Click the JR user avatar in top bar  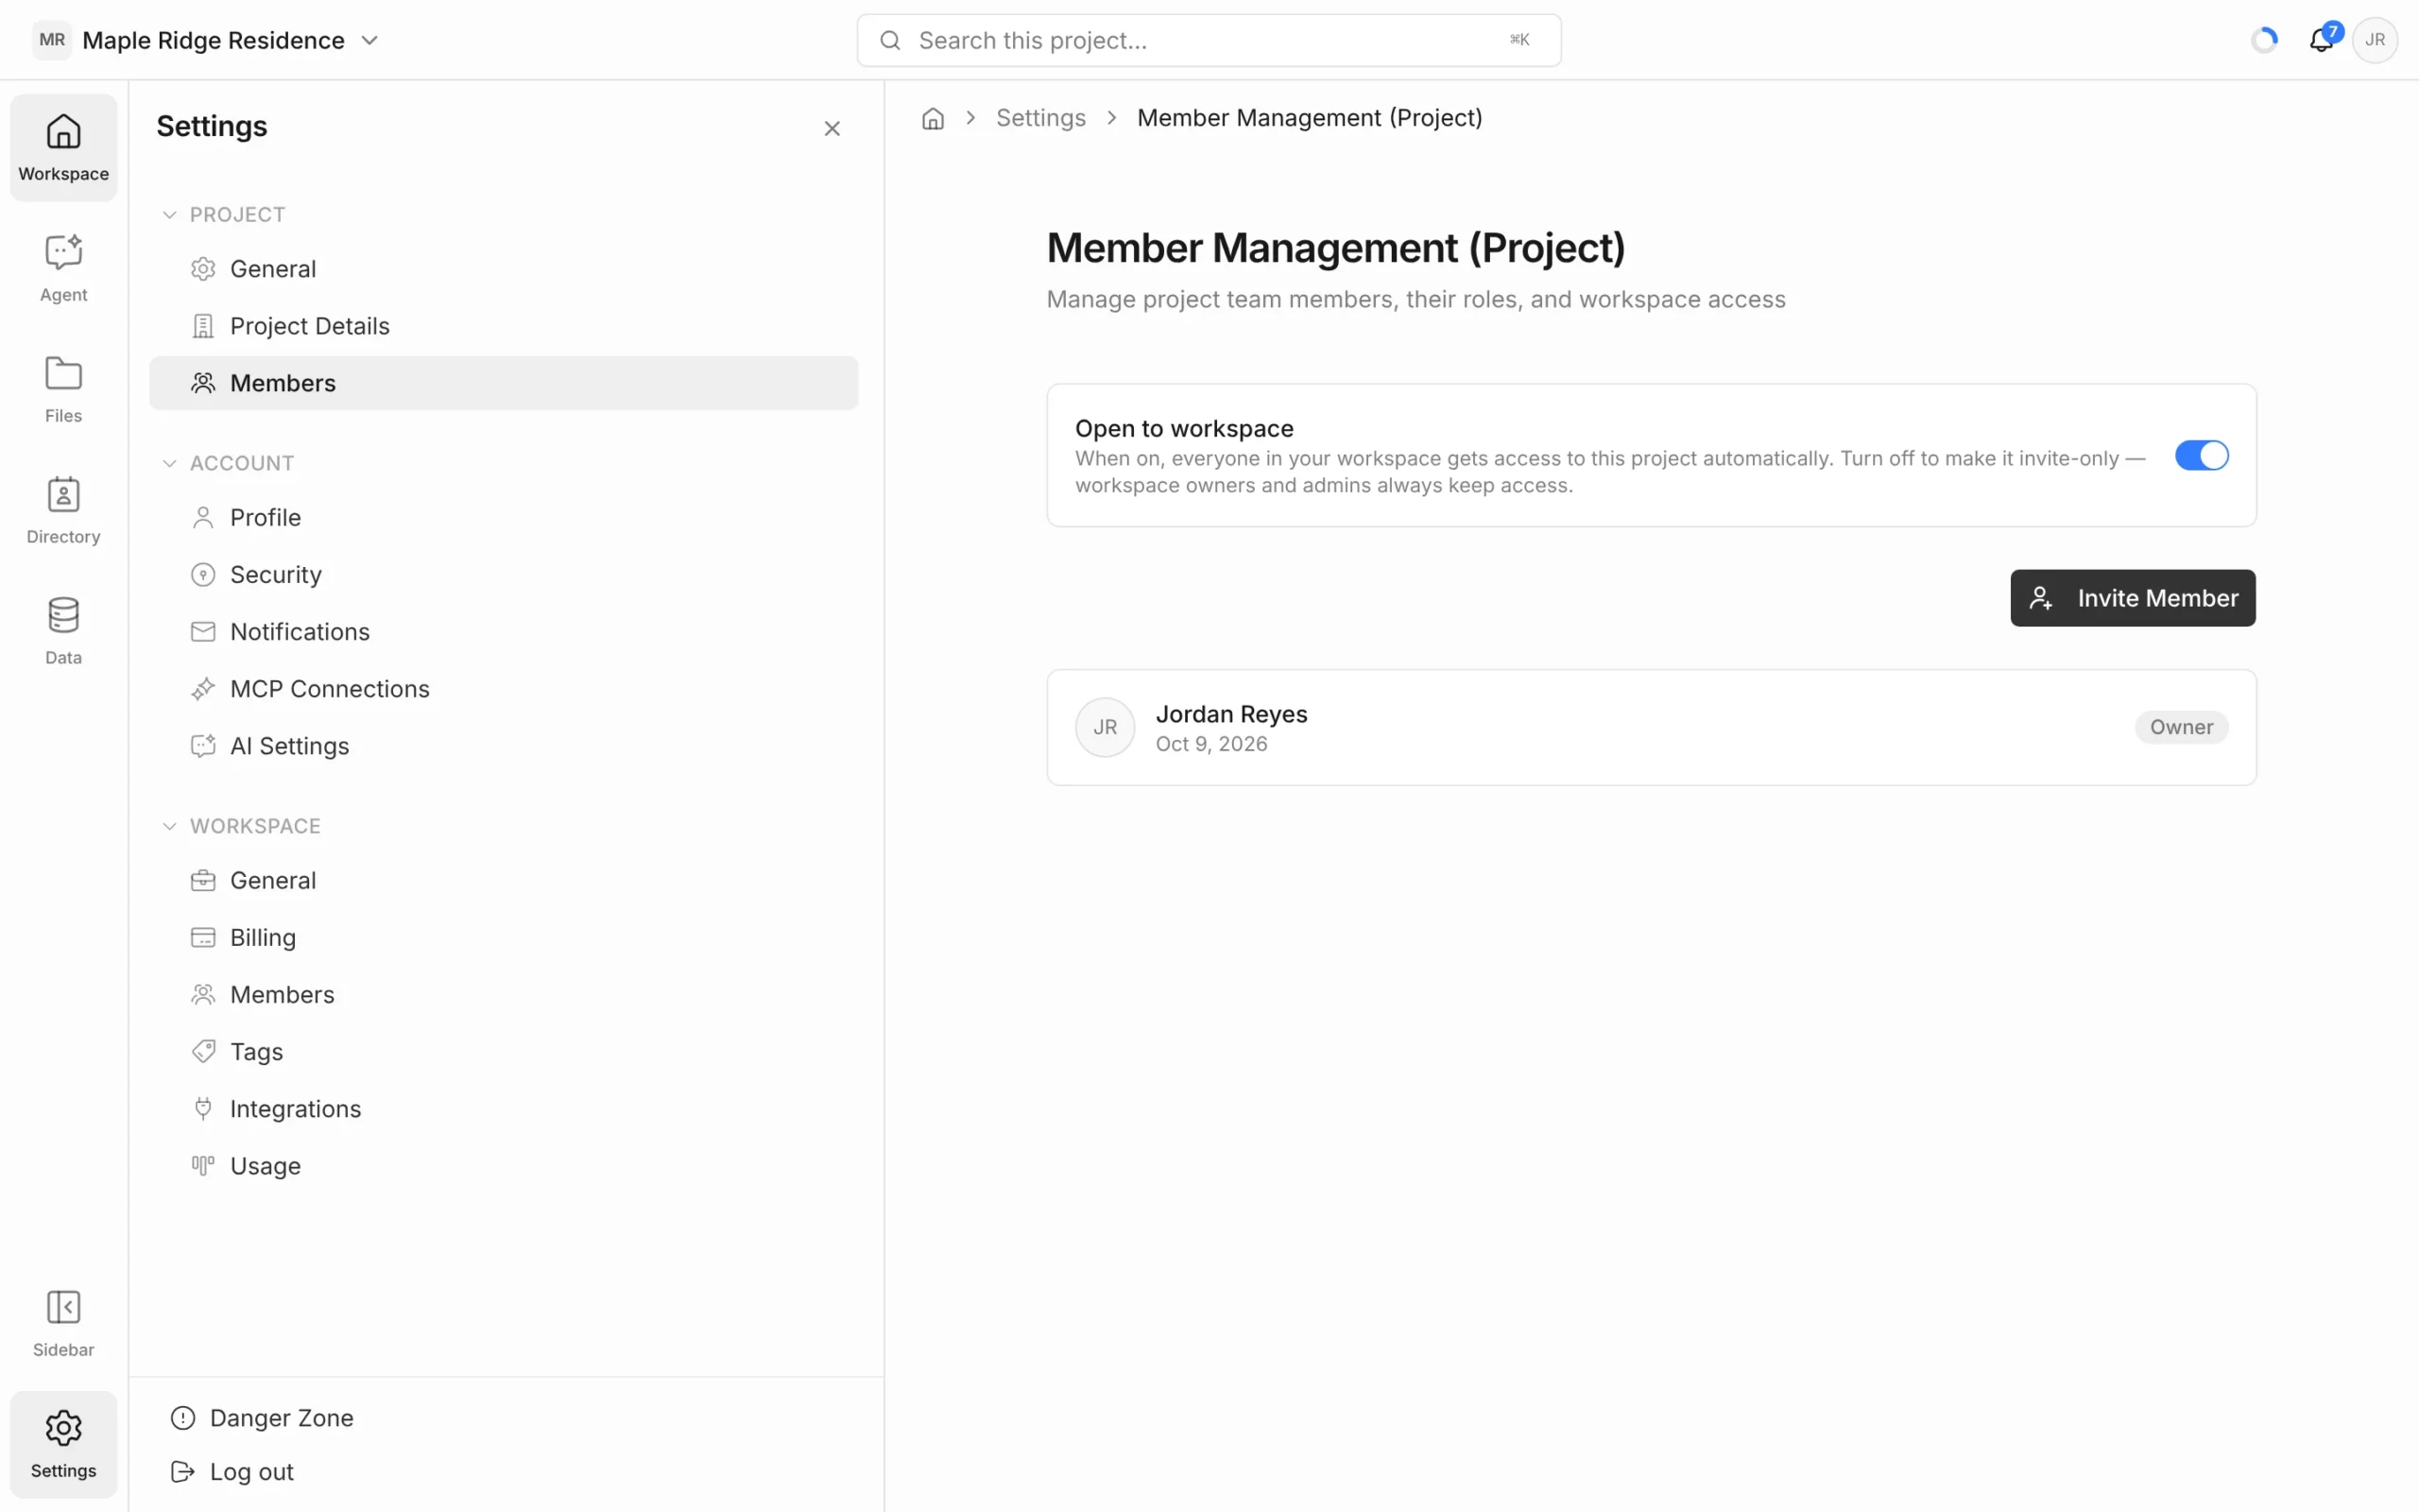click(x=2375, y=40)
